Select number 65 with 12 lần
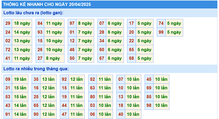The image size is (219, 119). click(36, 105)
